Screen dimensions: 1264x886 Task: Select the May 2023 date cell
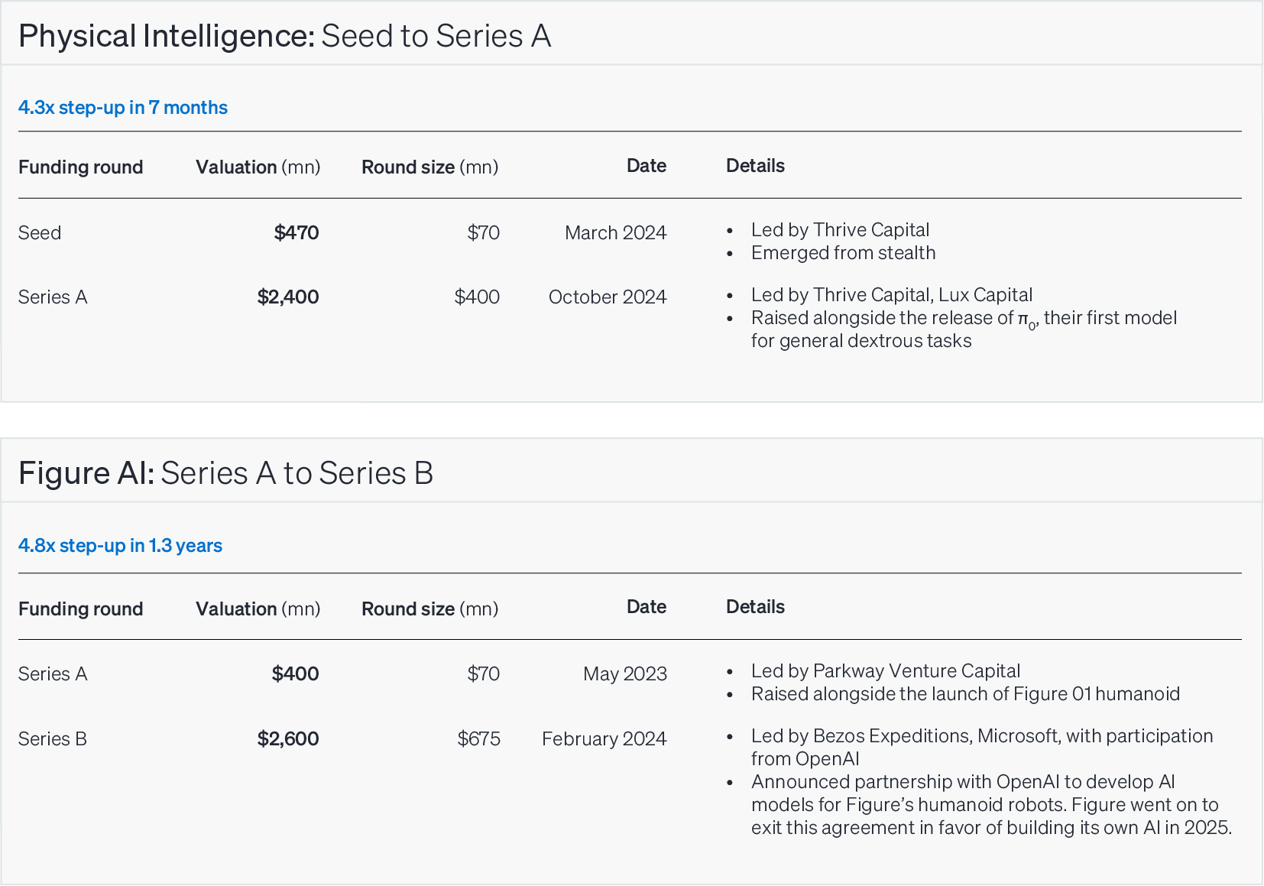(625, 674)
